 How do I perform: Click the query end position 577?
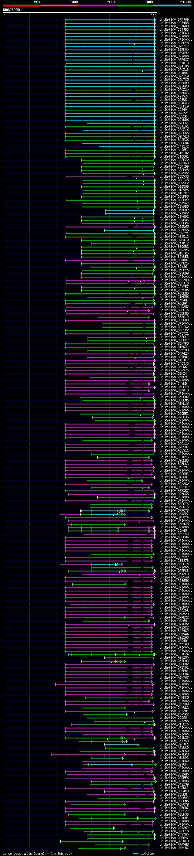pos(153,15)
